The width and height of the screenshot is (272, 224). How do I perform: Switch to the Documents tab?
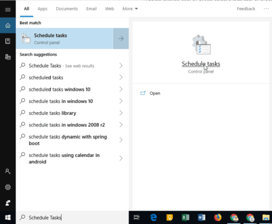pos(66,8)
